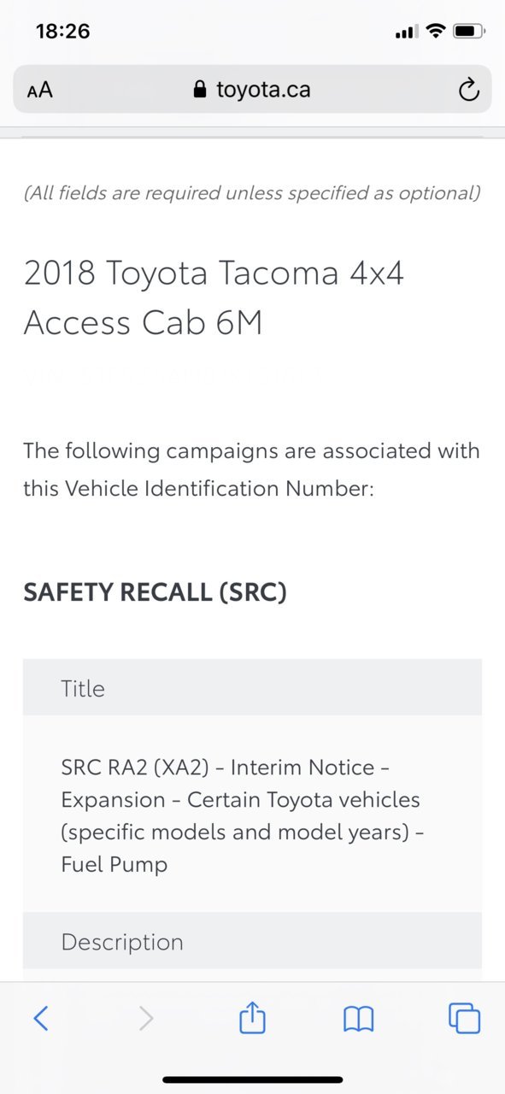
Task: Reload the page with refresh icon
Action: click(x=468, y=90)
